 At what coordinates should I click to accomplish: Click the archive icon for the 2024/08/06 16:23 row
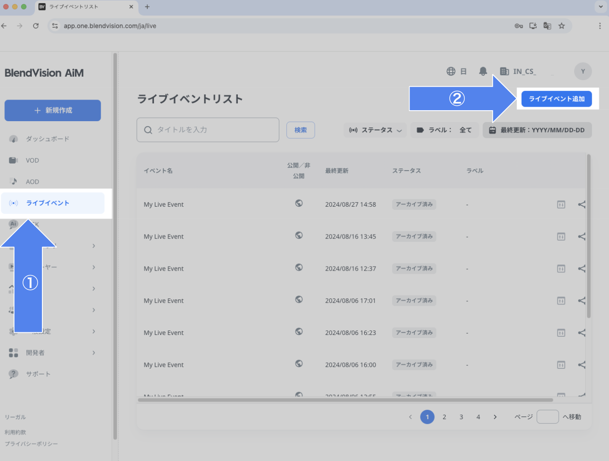[x=561, y=333]
